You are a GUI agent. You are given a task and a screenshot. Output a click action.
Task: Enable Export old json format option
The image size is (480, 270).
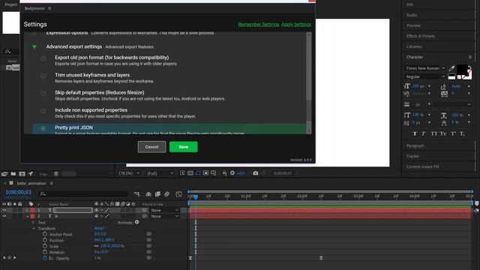43,58
